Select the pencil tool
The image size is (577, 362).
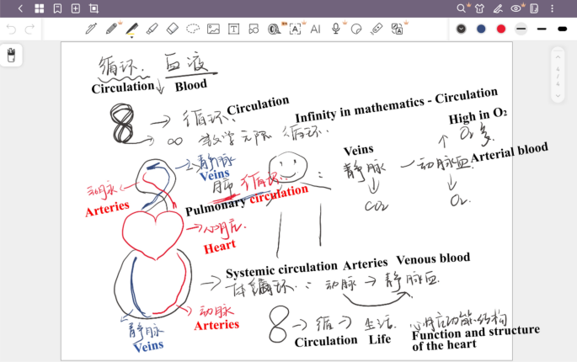111,29
